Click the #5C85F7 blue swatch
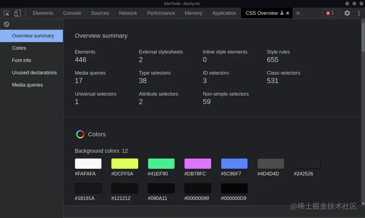The height and width of the screenshot is (218, 365). 234,164
